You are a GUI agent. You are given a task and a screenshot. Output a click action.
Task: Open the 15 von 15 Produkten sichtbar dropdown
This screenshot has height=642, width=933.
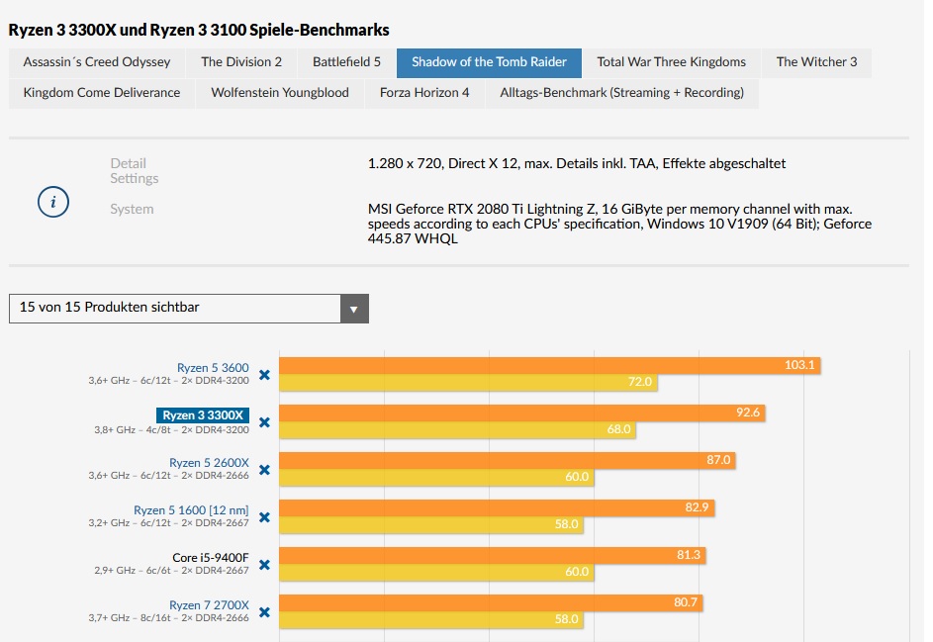[189, 309]
